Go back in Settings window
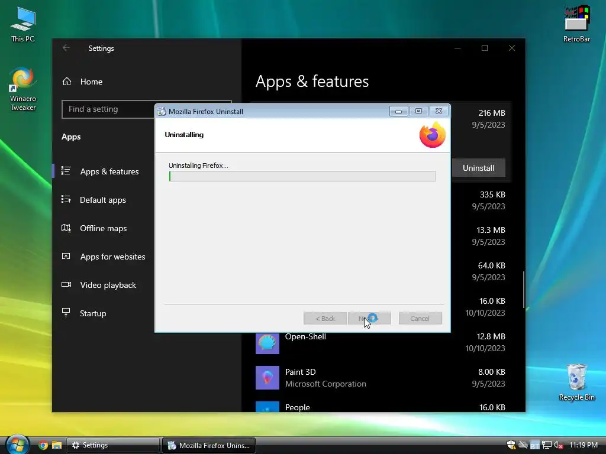 coord(66,48)
